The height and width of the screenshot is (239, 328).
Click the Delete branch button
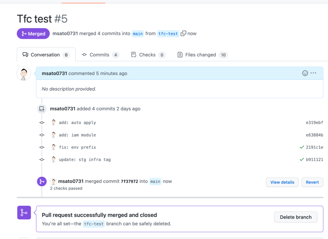coord(296,217)
